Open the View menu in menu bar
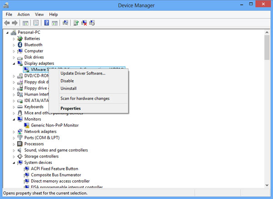The image size is (273, 199). pyautogui.click(x=39, y=15)
